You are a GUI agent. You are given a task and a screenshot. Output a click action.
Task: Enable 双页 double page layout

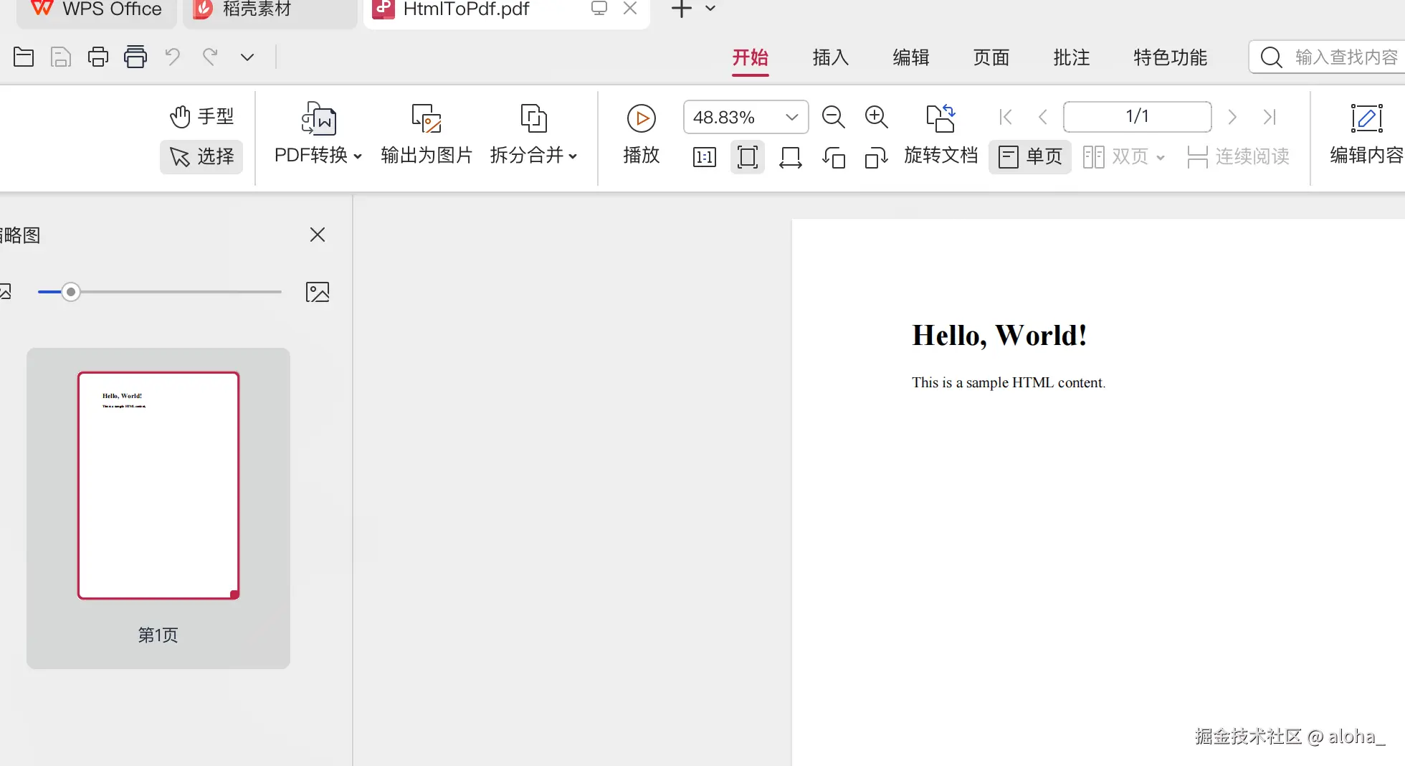(1115, 157)
